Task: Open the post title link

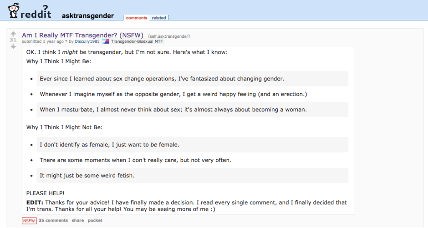Action: [x=82, y=35]
